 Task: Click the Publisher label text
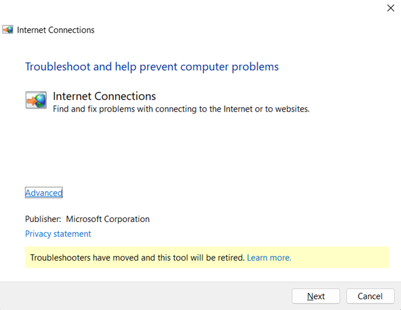pos(43,219)
